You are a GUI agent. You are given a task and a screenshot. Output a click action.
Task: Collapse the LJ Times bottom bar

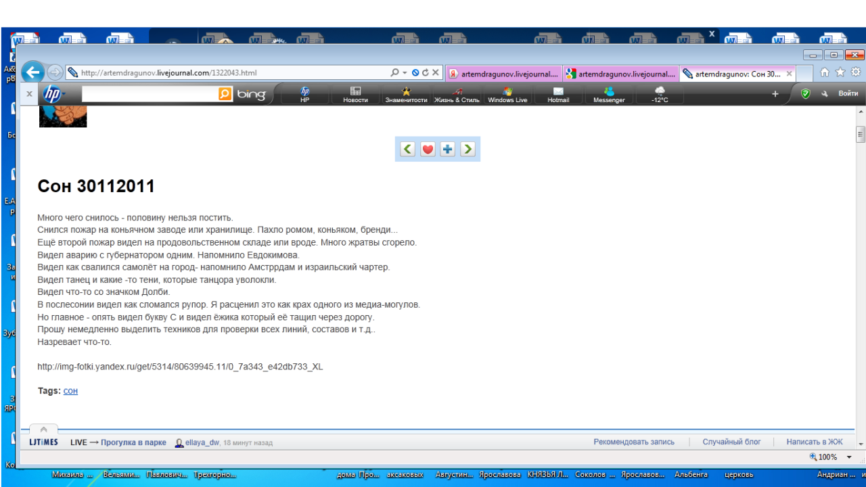43,430
